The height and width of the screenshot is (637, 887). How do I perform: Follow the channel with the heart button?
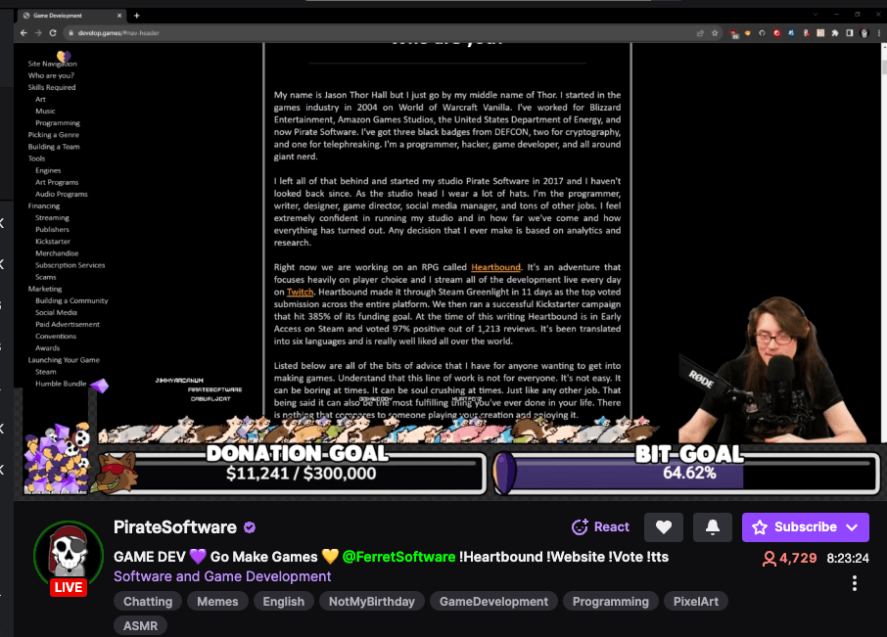click(664, 526)
